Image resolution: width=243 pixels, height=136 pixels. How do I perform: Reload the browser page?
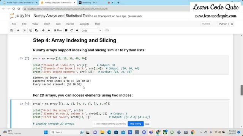(x=14, y=9)
